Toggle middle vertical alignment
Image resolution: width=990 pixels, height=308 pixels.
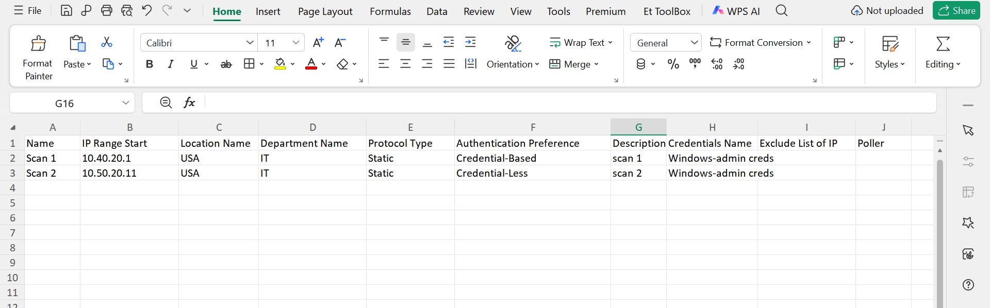click(x=406, y=42)
